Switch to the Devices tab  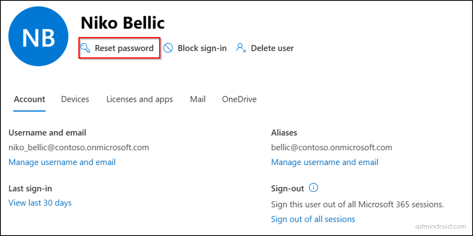point(75,100)
